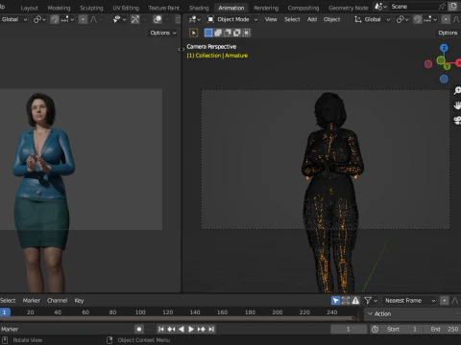Click the End frame field showing 250
This screenshot has width=461, height=345.
click(x=443, y=329)
